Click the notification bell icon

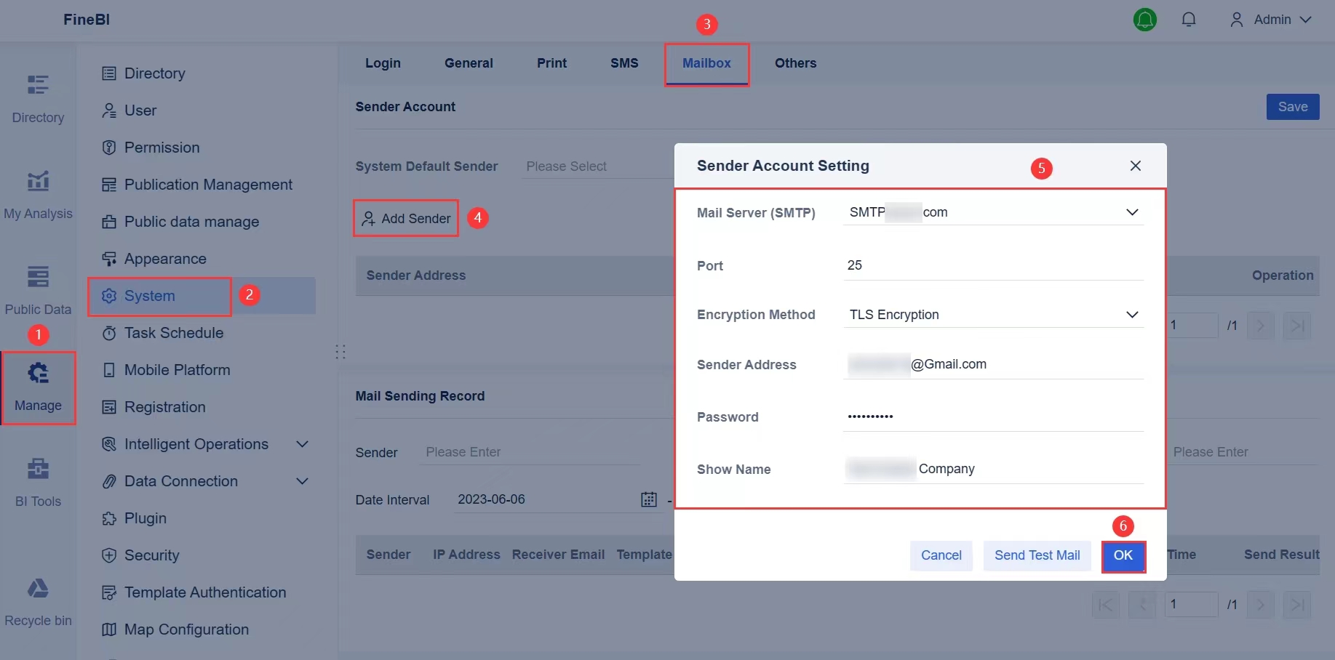pyautogui.click(x=1189, y=20)
